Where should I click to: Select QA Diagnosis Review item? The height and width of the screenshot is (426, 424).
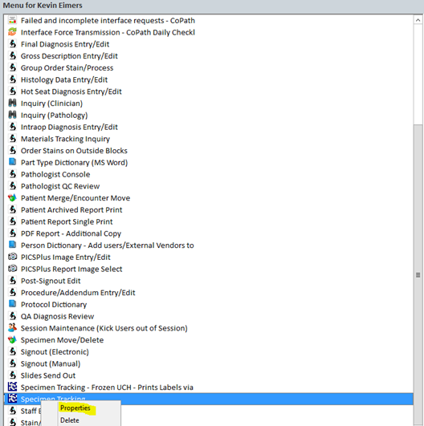click(57, 316)
